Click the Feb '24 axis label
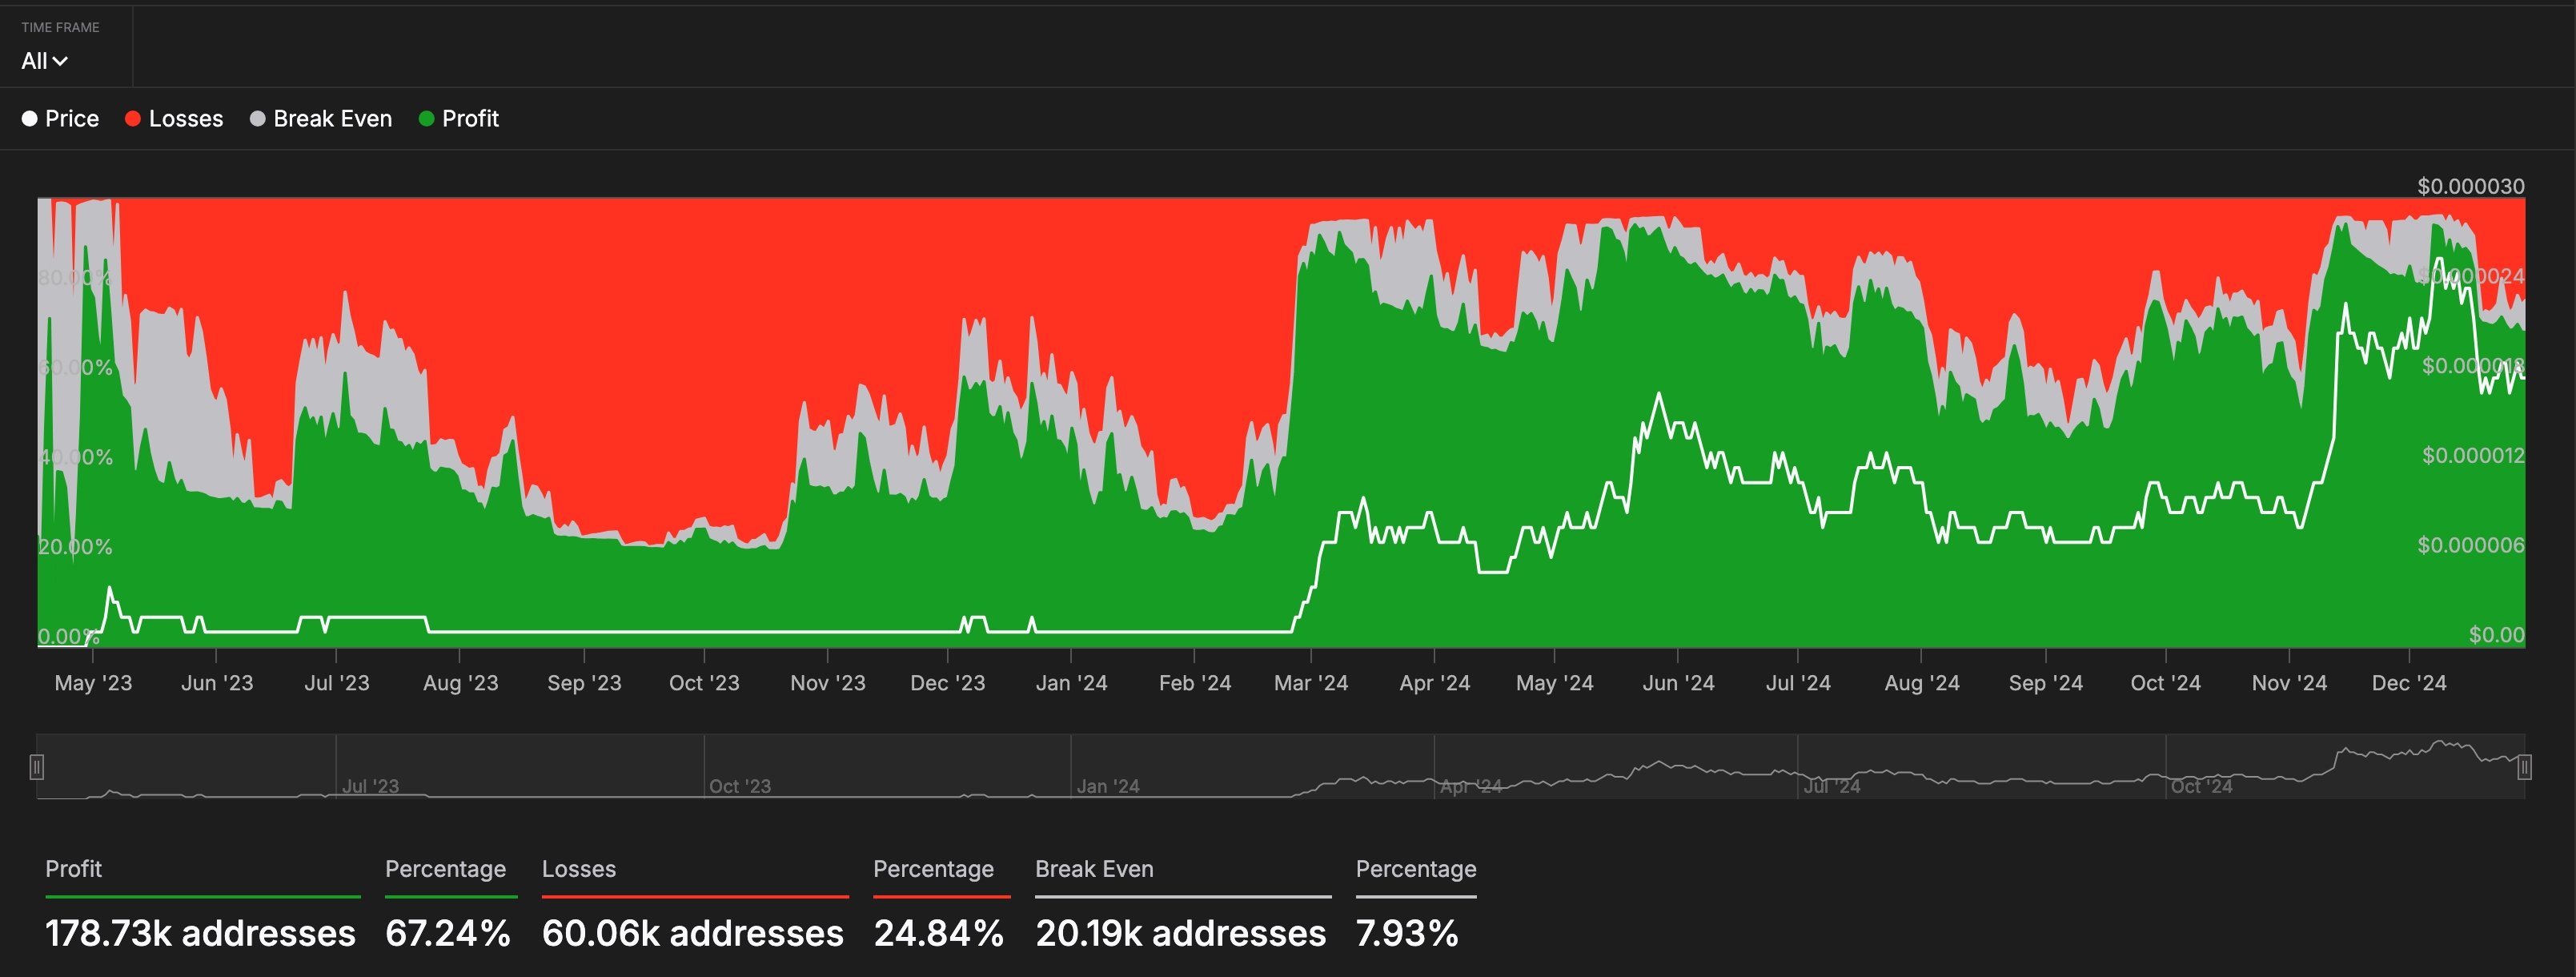Viewport: 2576px width, 977px height. point(1195,683)
